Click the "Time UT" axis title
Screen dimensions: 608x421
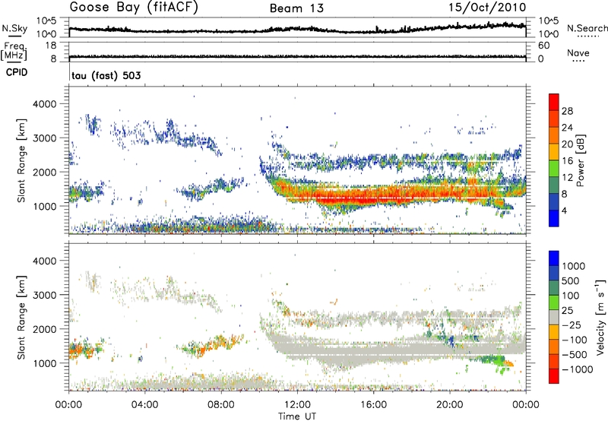coord(297,416)
